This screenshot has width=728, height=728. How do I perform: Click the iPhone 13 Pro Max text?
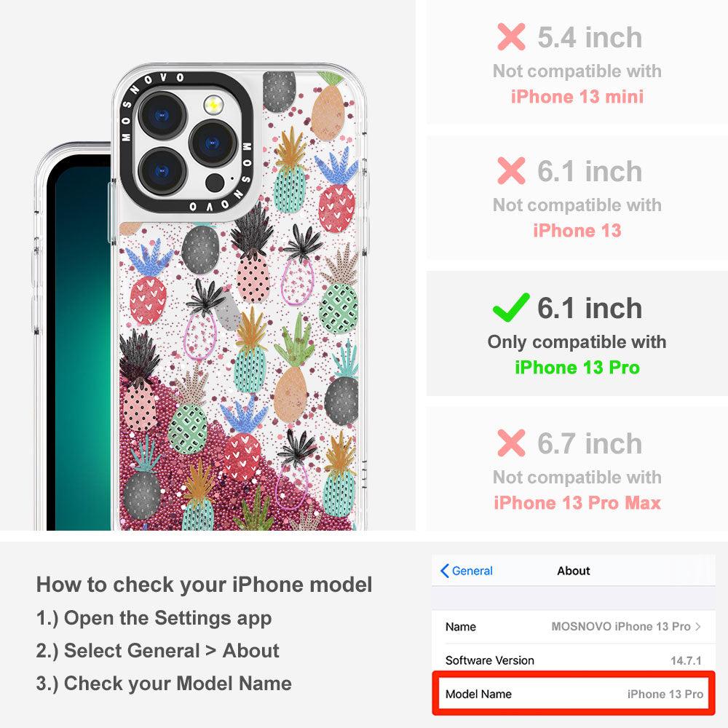coord(577,503)
